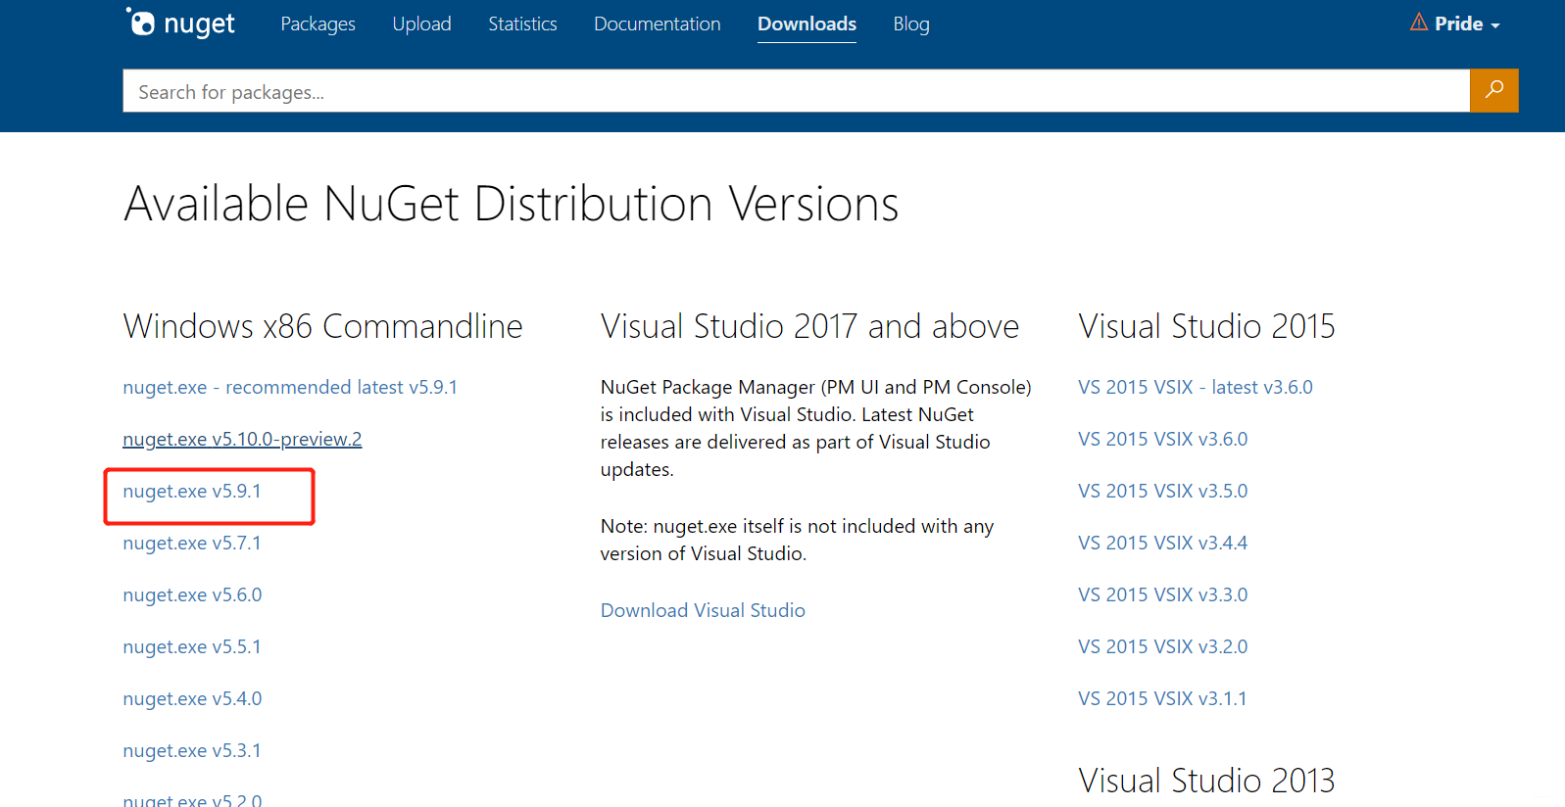Download VS 2015 VSIX v3.1.1

[1162, 698]
